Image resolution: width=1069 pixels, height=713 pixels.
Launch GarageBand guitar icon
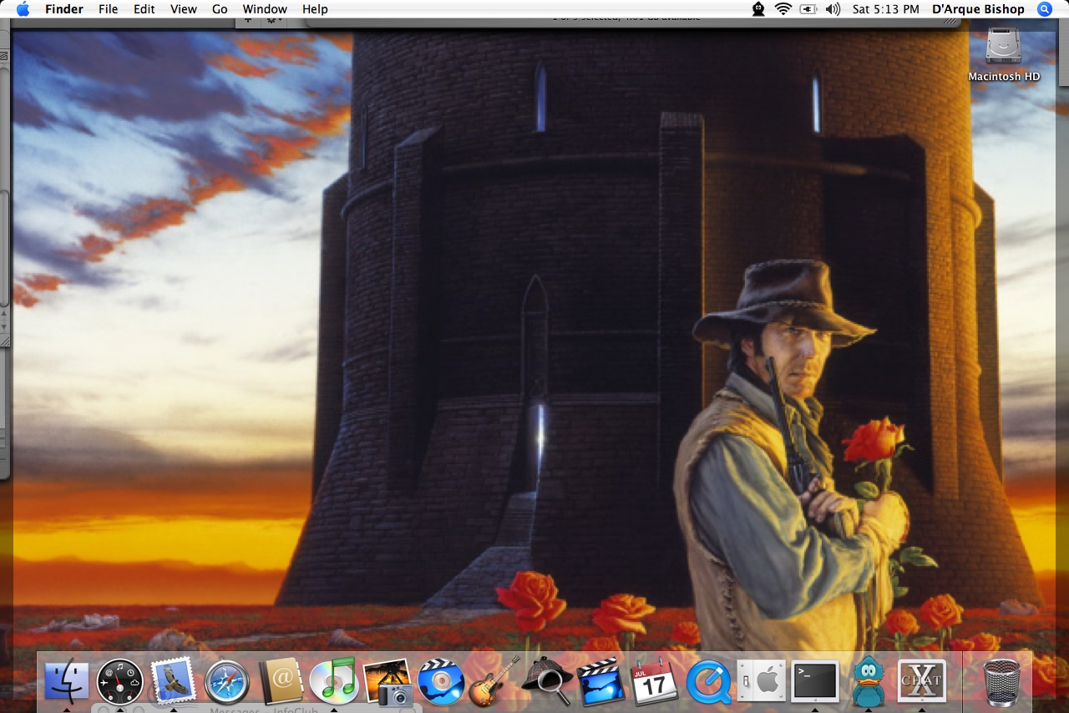tap(494, 681)
